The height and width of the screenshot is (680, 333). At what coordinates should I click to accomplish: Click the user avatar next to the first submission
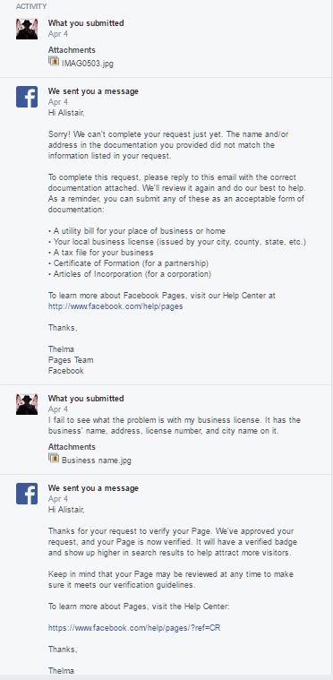point(27,29)
